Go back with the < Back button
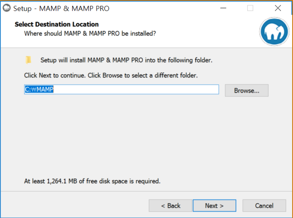The image size is (293, 218). 171,205
